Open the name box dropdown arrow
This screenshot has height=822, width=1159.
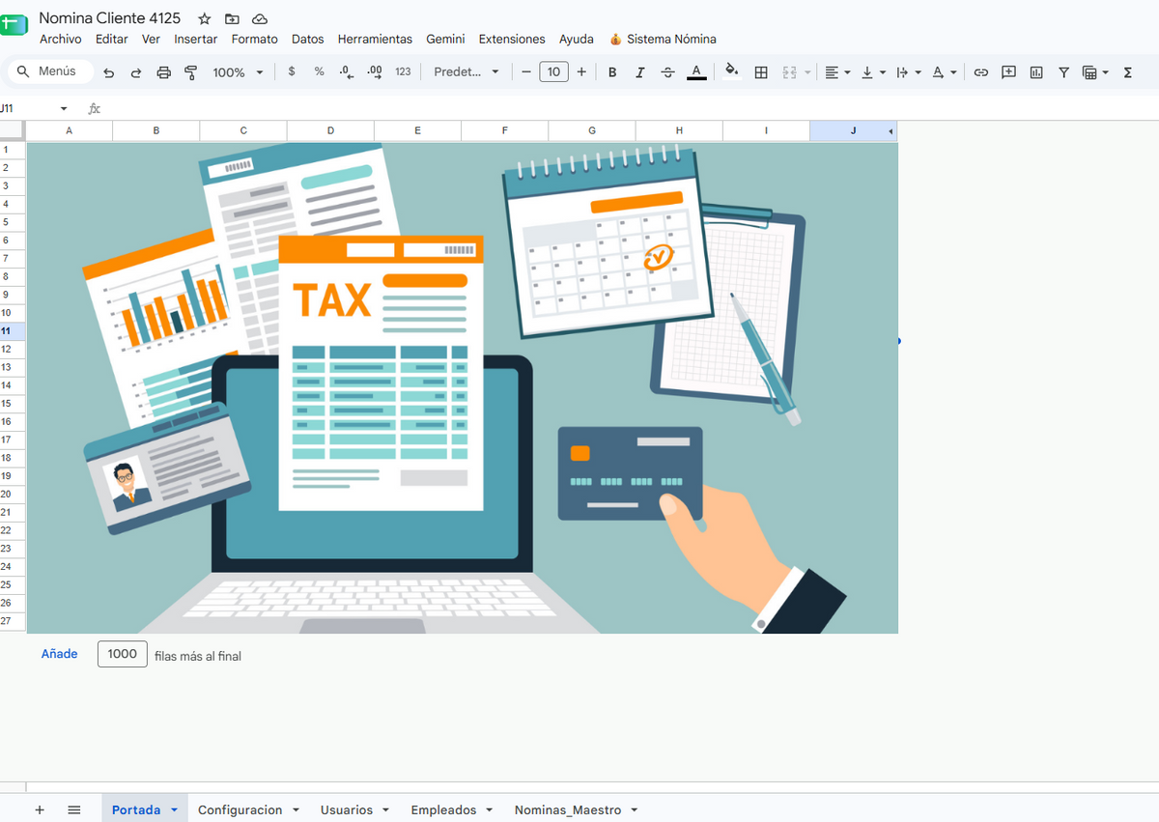click(x=64, y=109)
